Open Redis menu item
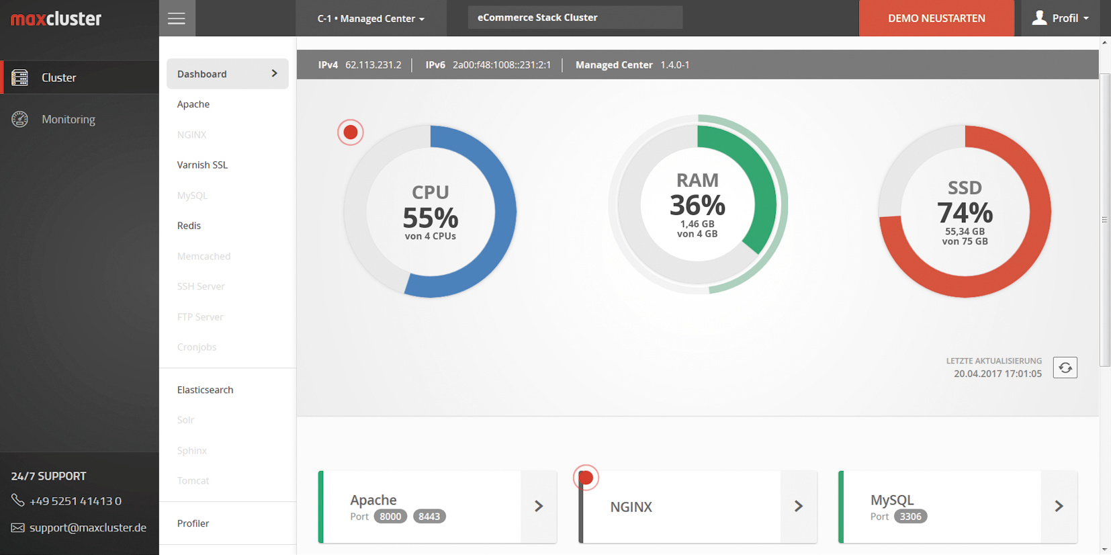Screen dimensions: 1111x555 coord(189,226)
